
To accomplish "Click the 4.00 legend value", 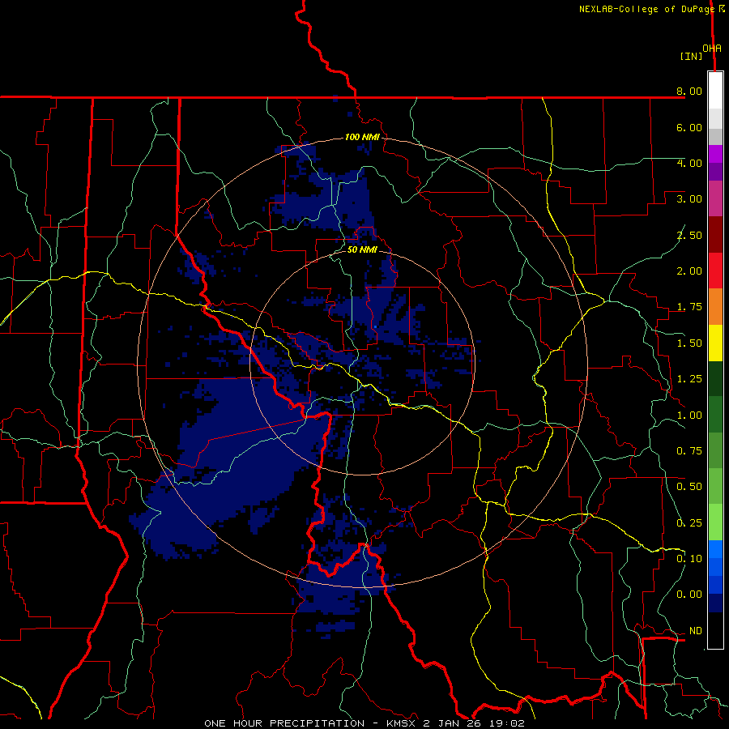I will coord(689,163).
